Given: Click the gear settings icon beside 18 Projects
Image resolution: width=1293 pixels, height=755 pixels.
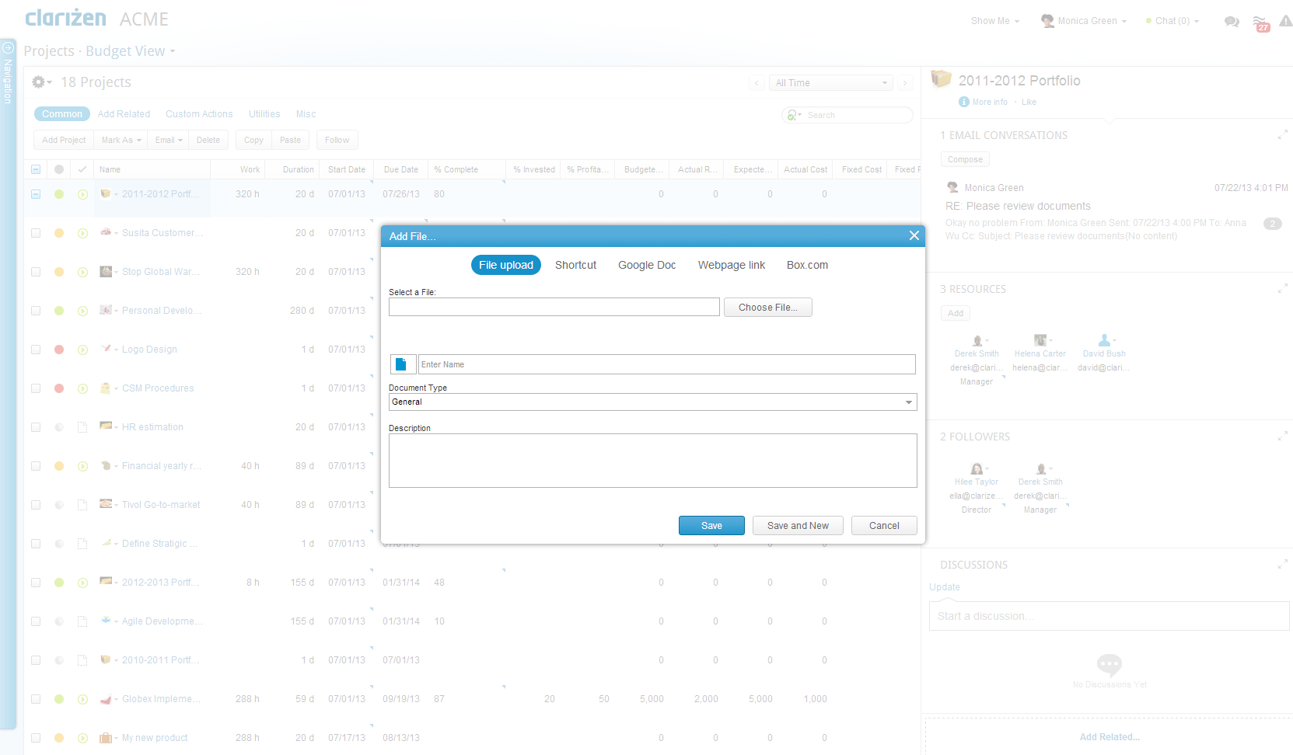Looking at the screenshot, I should [39, 82].
